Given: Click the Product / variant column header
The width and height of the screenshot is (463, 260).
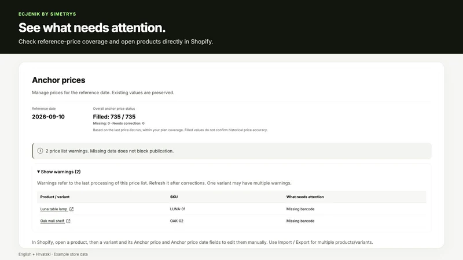Looking at the screenshot, I should pos(55,197).
